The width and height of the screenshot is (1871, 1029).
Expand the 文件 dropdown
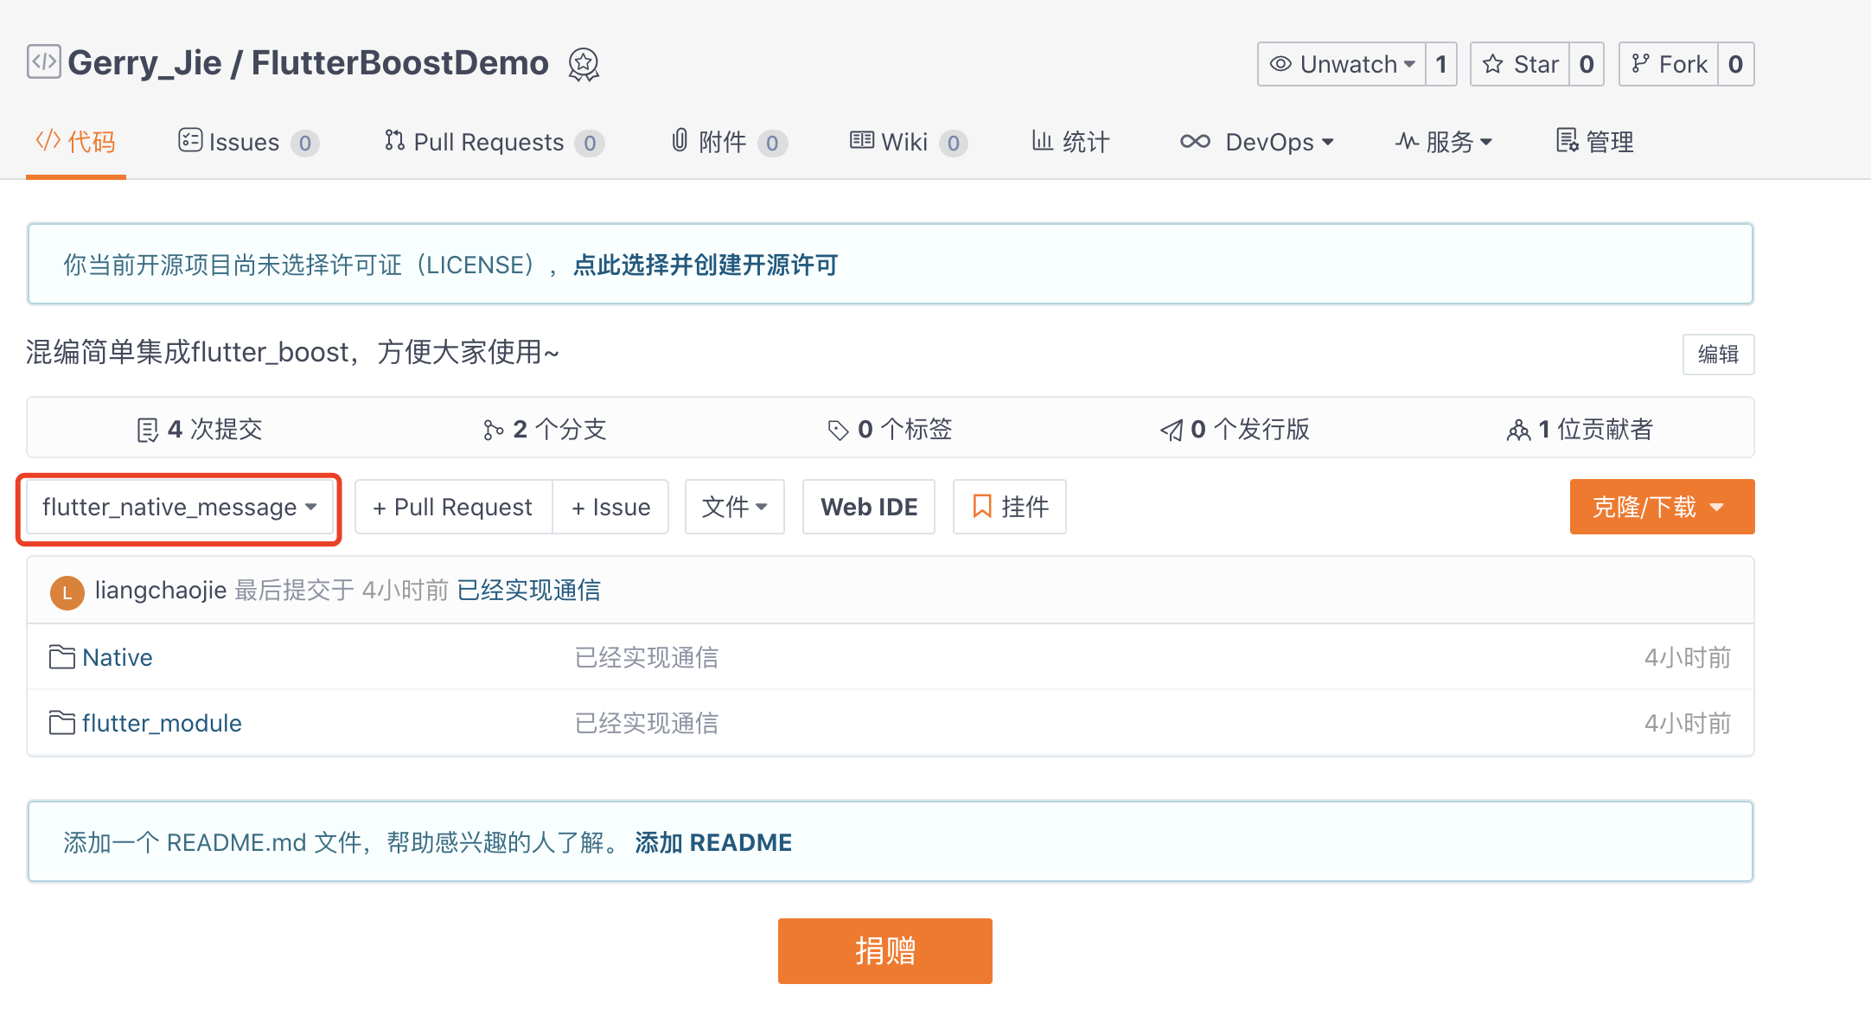coord(733,508)
